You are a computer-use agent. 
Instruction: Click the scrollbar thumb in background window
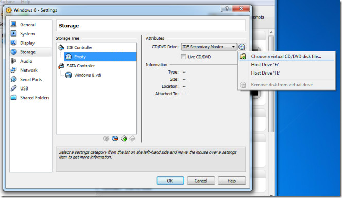[271, 84]
